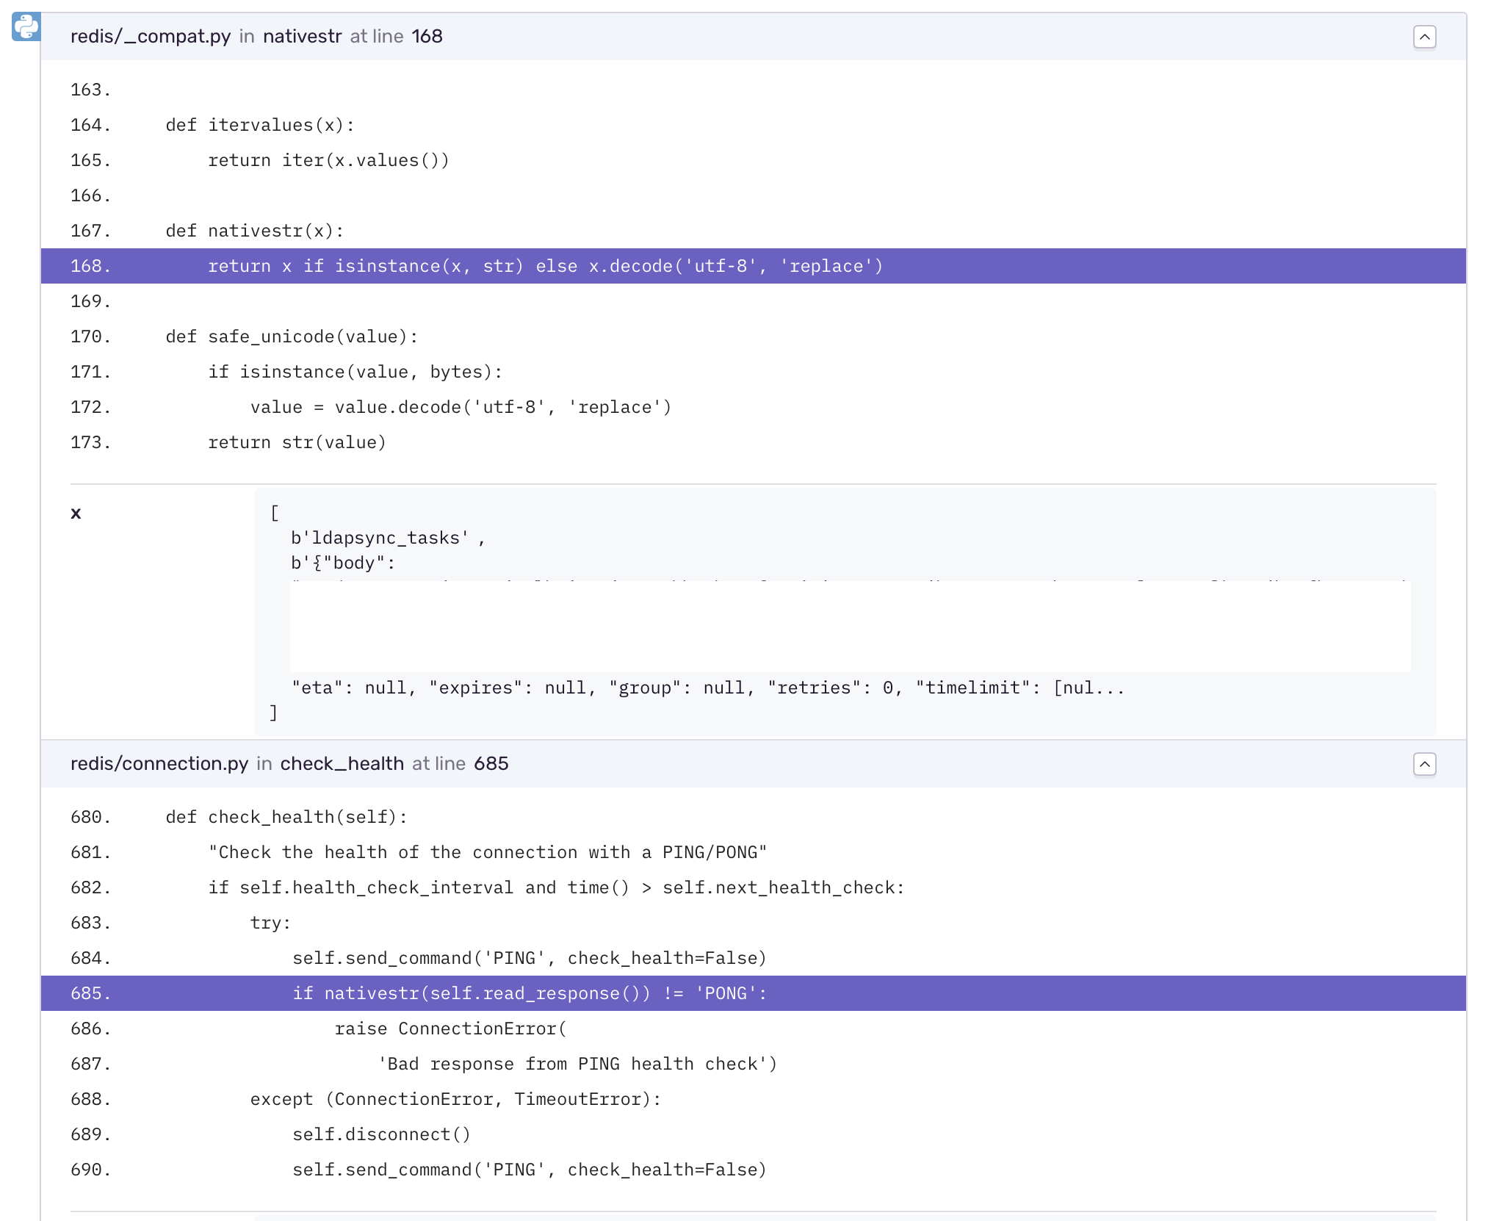The width and height of the screenshot is (1491, 1221).
Task: Click the Python file type icon
Action: (x=26, y=28)
